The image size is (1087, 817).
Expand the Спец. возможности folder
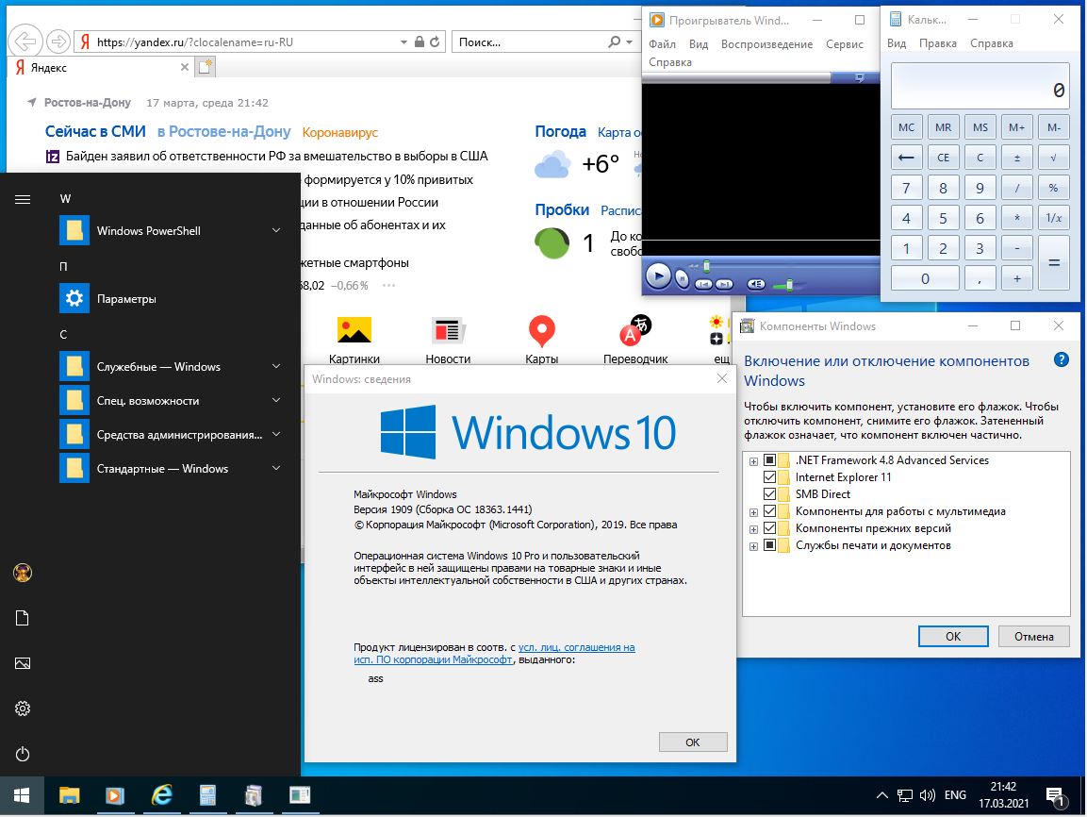276,400
